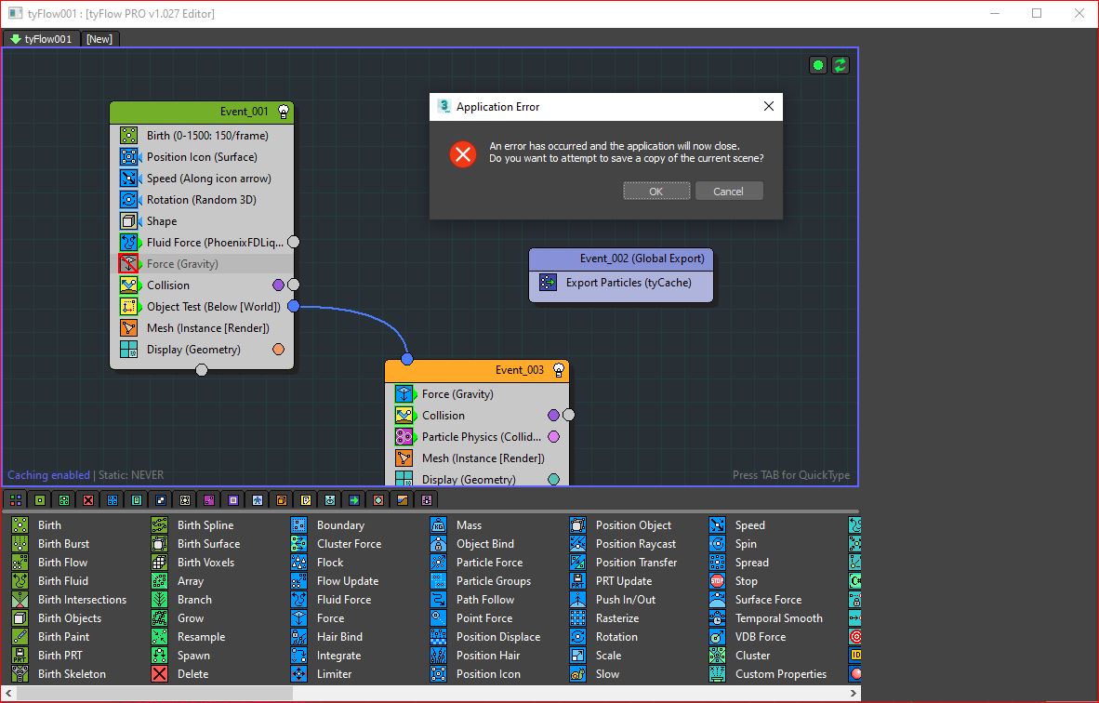
Task: Click the operator list horizontal scrollbar right arrow
Action: 853,693
